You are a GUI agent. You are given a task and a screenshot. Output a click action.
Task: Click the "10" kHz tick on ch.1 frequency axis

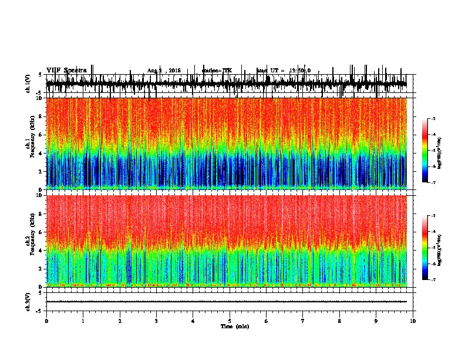pos(39,98)
